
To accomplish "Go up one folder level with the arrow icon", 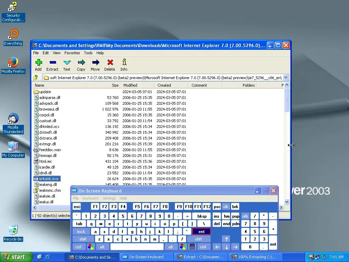I will coord(36,77).
